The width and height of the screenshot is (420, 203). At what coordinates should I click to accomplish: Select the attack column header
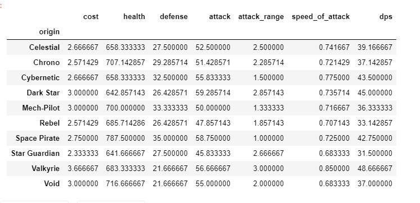220,17
